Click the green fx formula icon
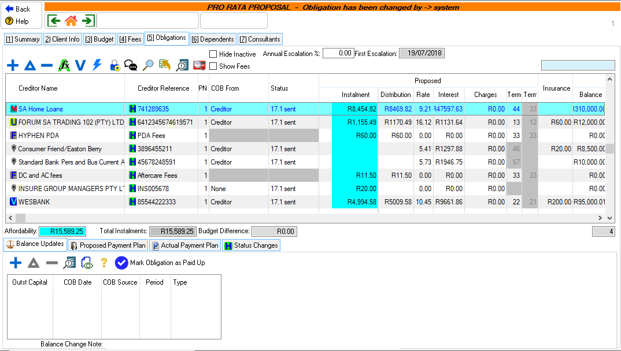This screenshot has width=621, height=351. pos(64,65)
